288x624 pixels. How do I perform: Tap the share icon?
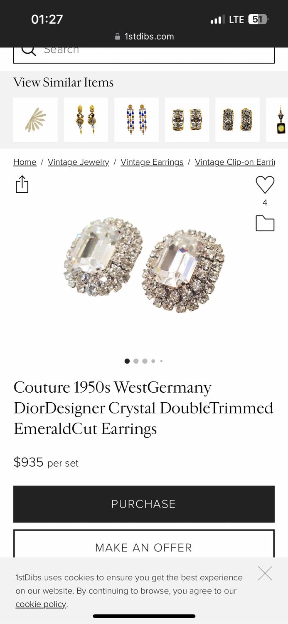(22, 184)
